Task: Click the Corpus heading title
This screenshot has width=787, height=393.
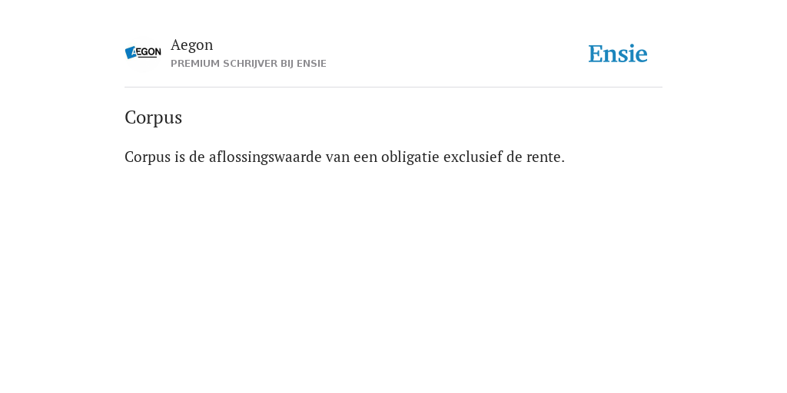Action: 153,117
